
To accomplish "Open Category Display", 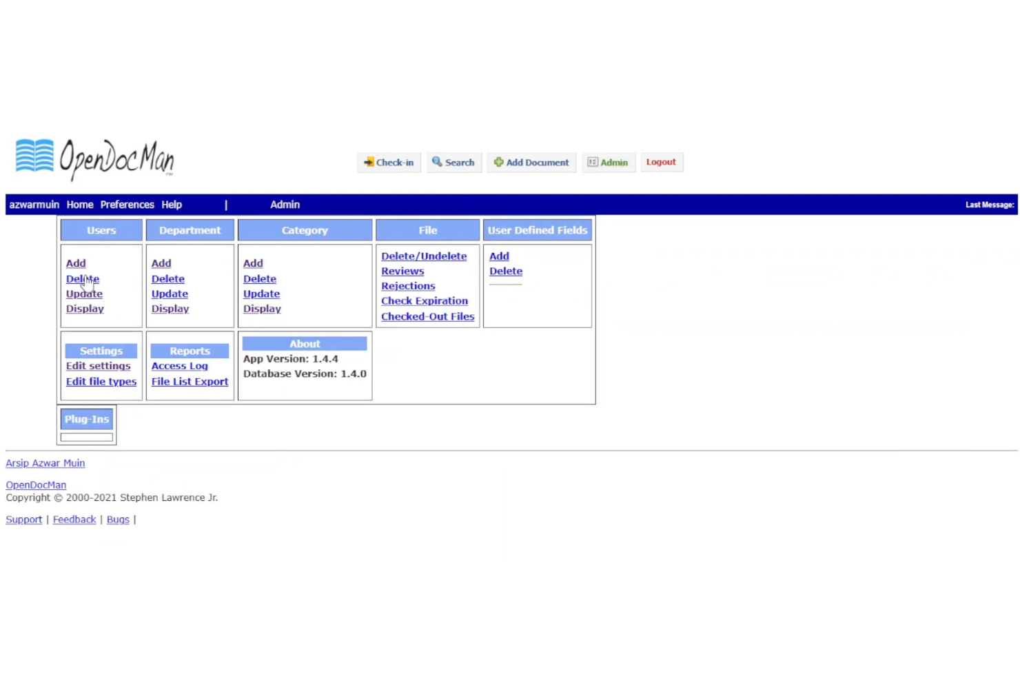I will pos(262,308).
